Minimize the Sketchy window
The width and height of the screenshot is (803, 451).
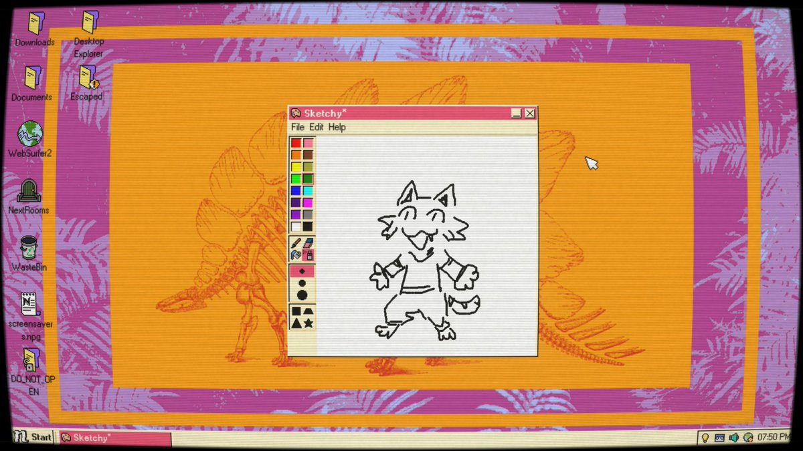click(x=517, y=114)
